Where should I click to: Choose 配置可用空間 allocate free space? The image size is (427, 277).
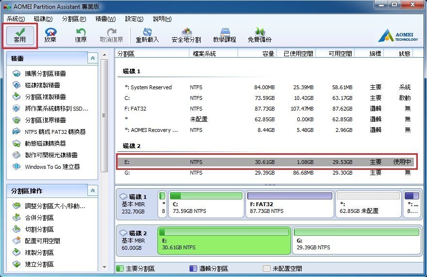pyautogui.click(x=36, y=241)
